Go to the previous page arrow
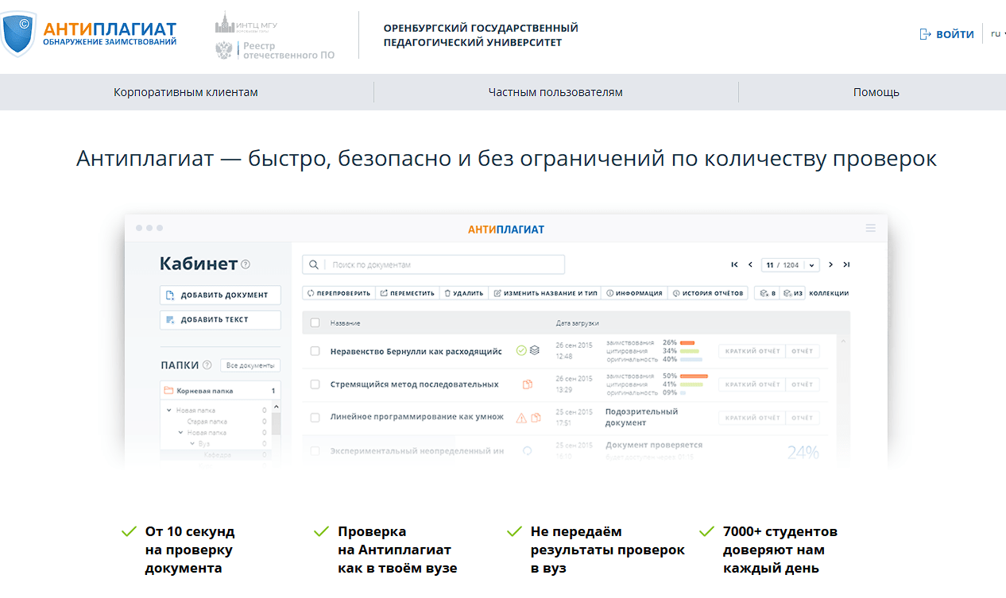 750,264
